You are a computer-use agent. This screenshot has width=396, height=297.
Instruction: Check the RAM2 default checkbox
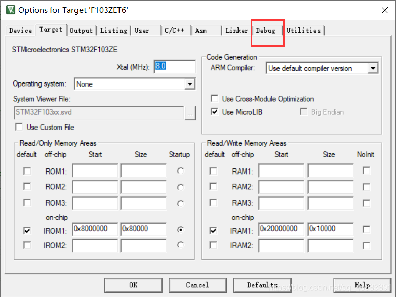213,187
